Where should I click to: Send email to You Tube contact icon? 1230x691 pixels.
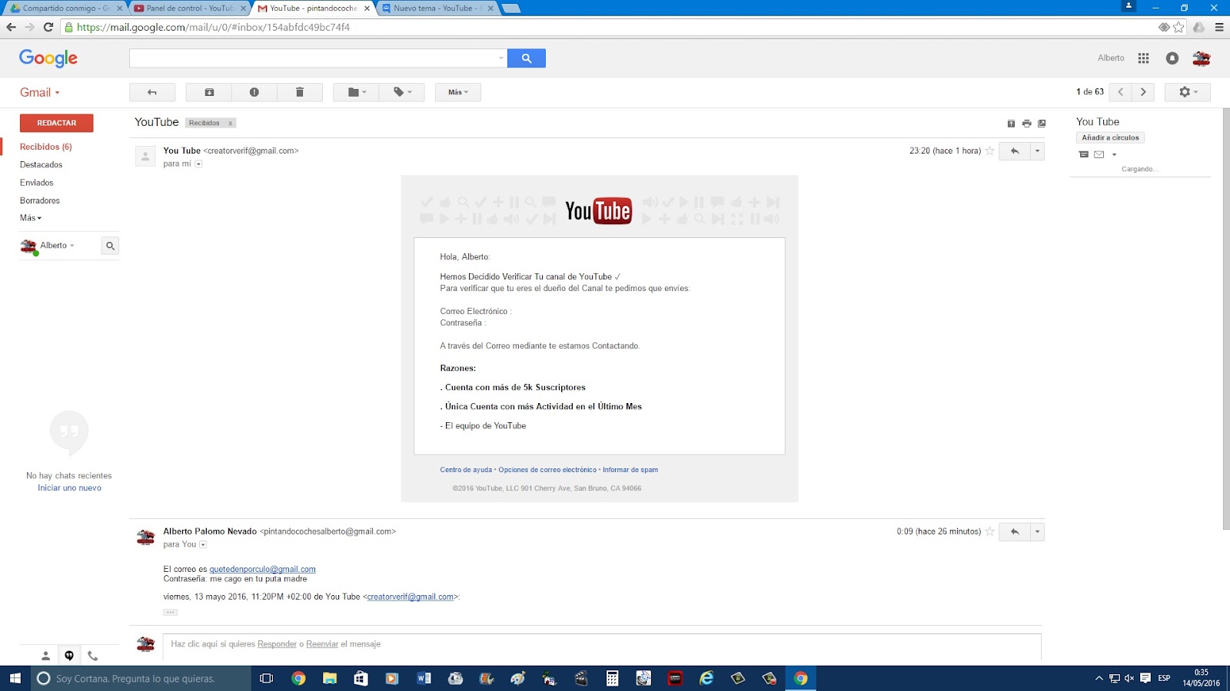[x=1099, y=154]
